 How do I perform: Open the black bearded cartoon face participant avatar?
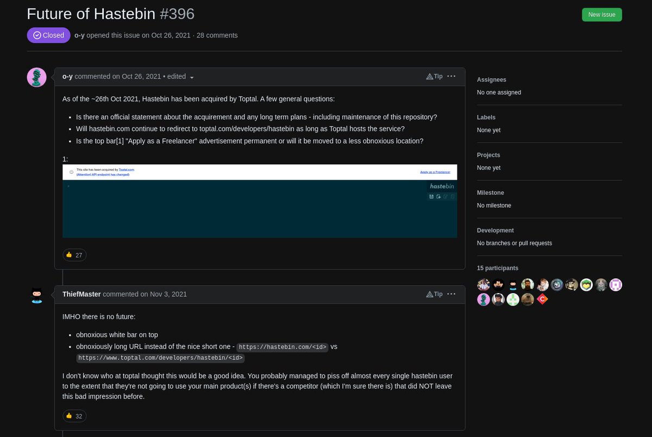[498, 284]
